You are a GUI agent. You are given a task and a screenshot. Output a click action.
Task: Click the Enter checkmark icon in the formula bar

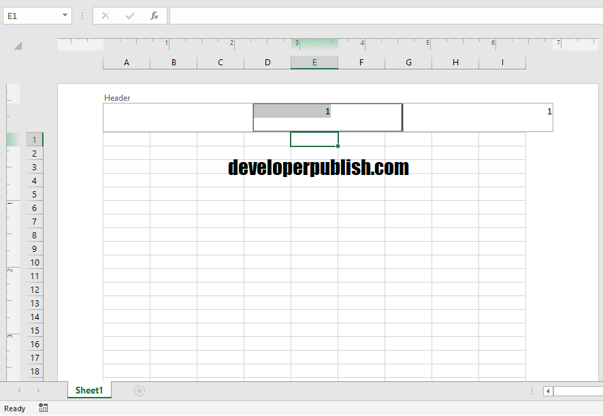[x=129, y=15]
